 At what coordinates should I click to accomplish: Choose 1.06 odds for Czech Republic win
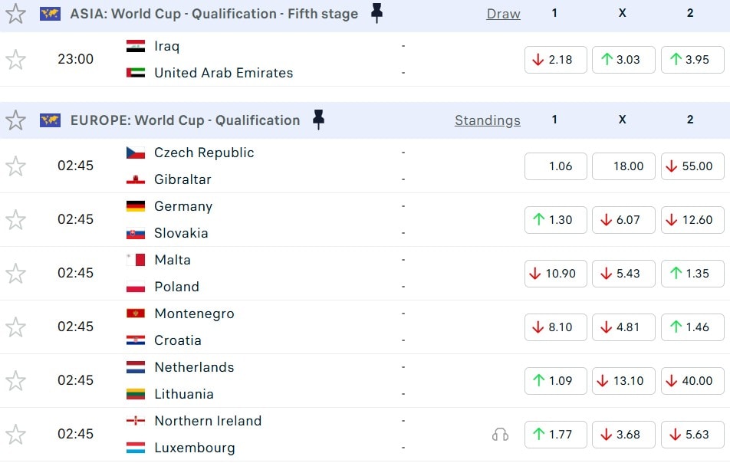(x=555, y=166)
